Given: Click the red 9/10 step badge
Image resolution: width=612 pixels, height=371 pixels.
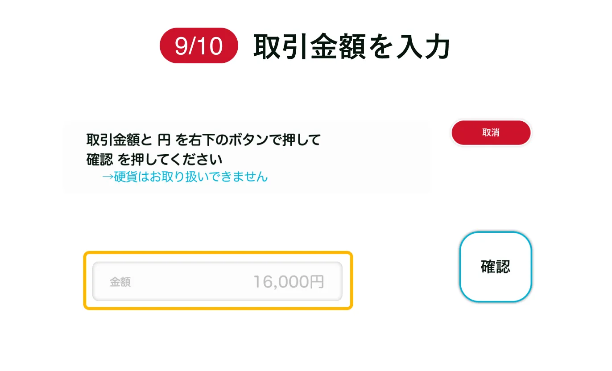Looking at the screenshot, I should 199,45.
